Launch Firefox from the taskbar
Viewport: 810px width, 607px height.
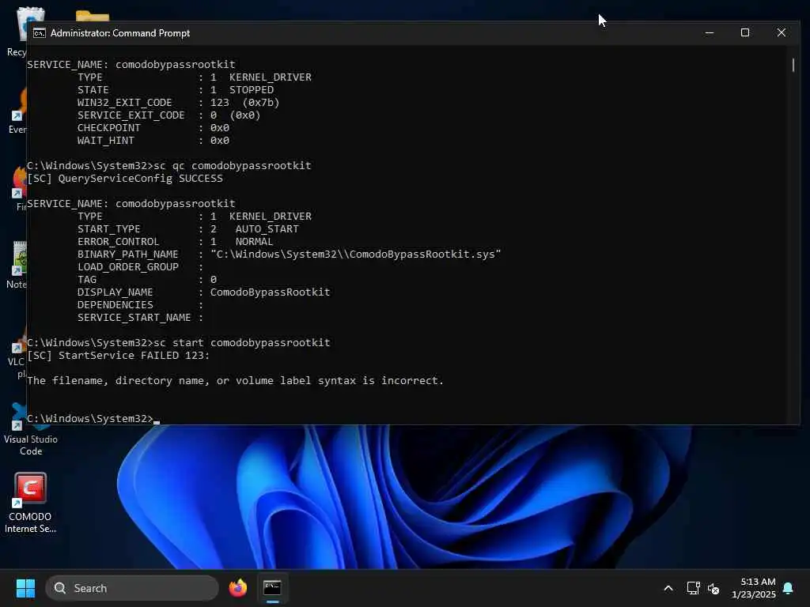(237, 588)
